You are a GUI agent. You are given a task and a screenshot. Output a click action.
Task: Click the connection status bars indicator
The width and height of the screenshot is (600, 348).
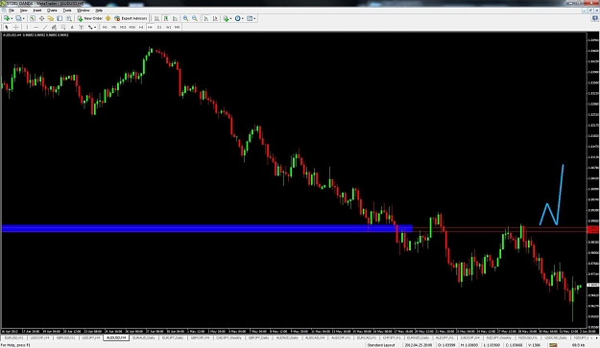553,345
